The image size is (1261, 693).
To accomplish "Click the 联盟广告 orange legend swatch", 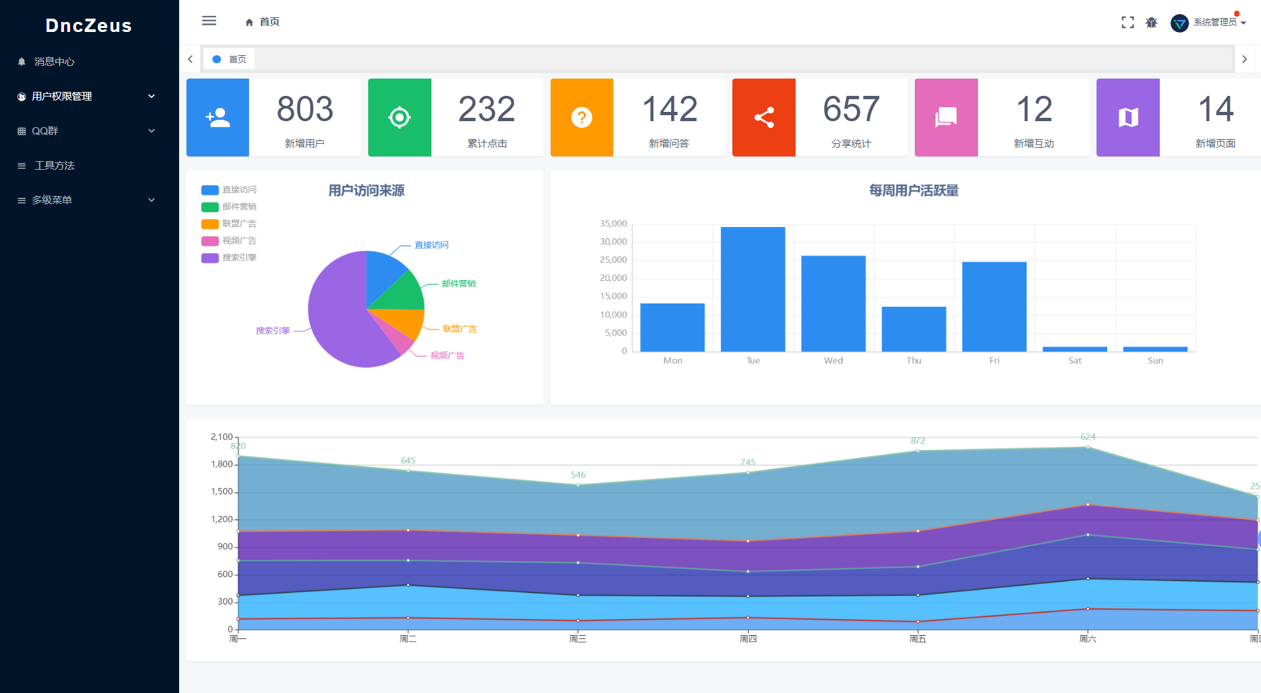I will pos(210,224).
